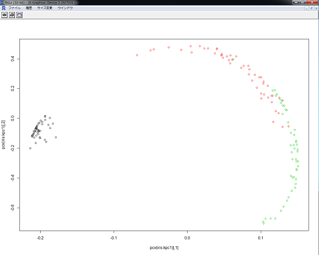Restore down the inner graphics device window
This screenshot has height=255, width=319.
click(311, 8)
